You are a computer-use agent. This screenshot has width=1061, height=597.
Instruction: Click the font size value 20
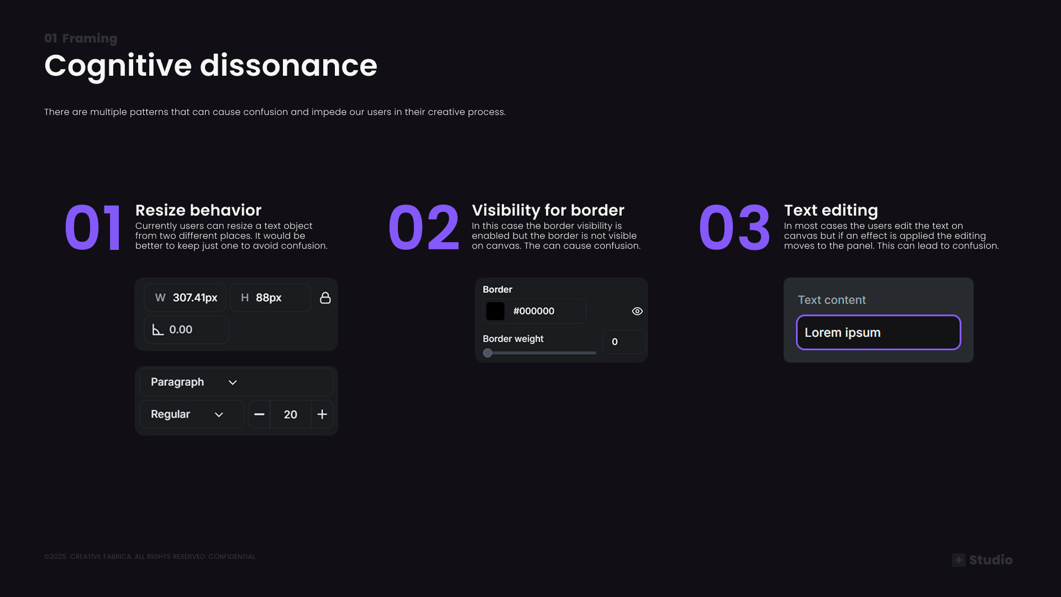point(290,415)
